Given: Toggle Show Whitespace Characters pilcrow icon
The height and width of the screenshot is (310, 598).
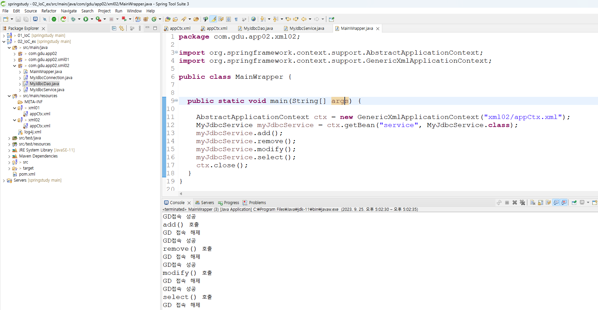Looking at the screenshot, I should [236, 19].
